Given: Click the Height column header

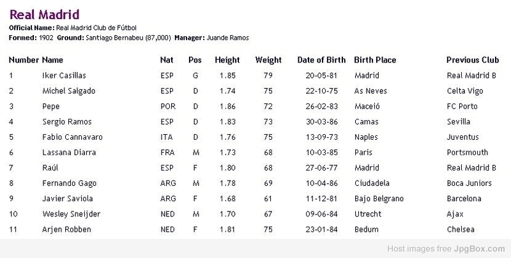Looking at the screenshot, I should [x=227, y=60].
